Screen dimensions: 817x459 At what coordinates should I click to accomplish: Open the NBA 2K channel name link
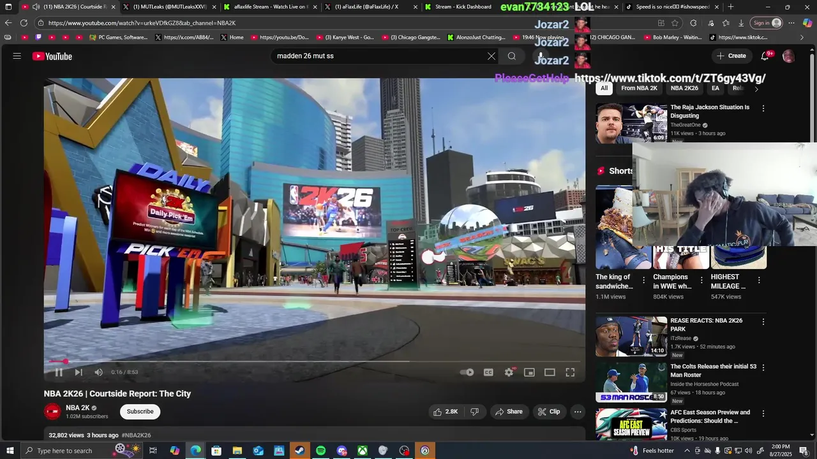[x=78, y=408]
